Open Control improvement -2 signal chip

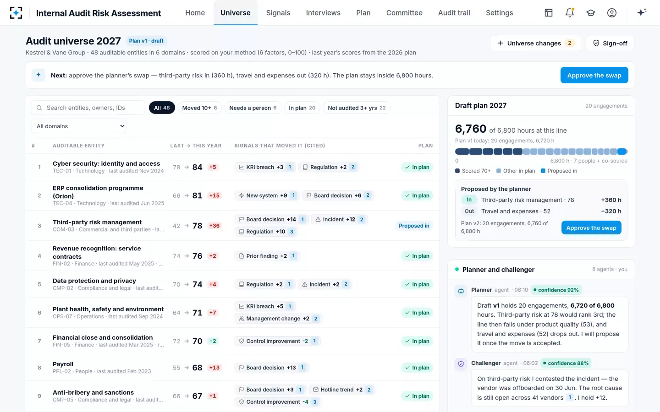[278, 341]
